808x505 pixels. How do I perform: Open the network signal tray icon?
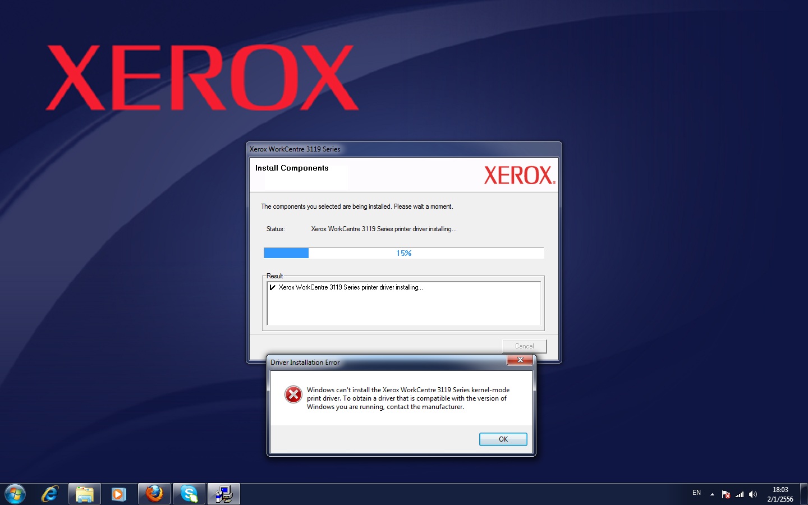tap(740, 494)
